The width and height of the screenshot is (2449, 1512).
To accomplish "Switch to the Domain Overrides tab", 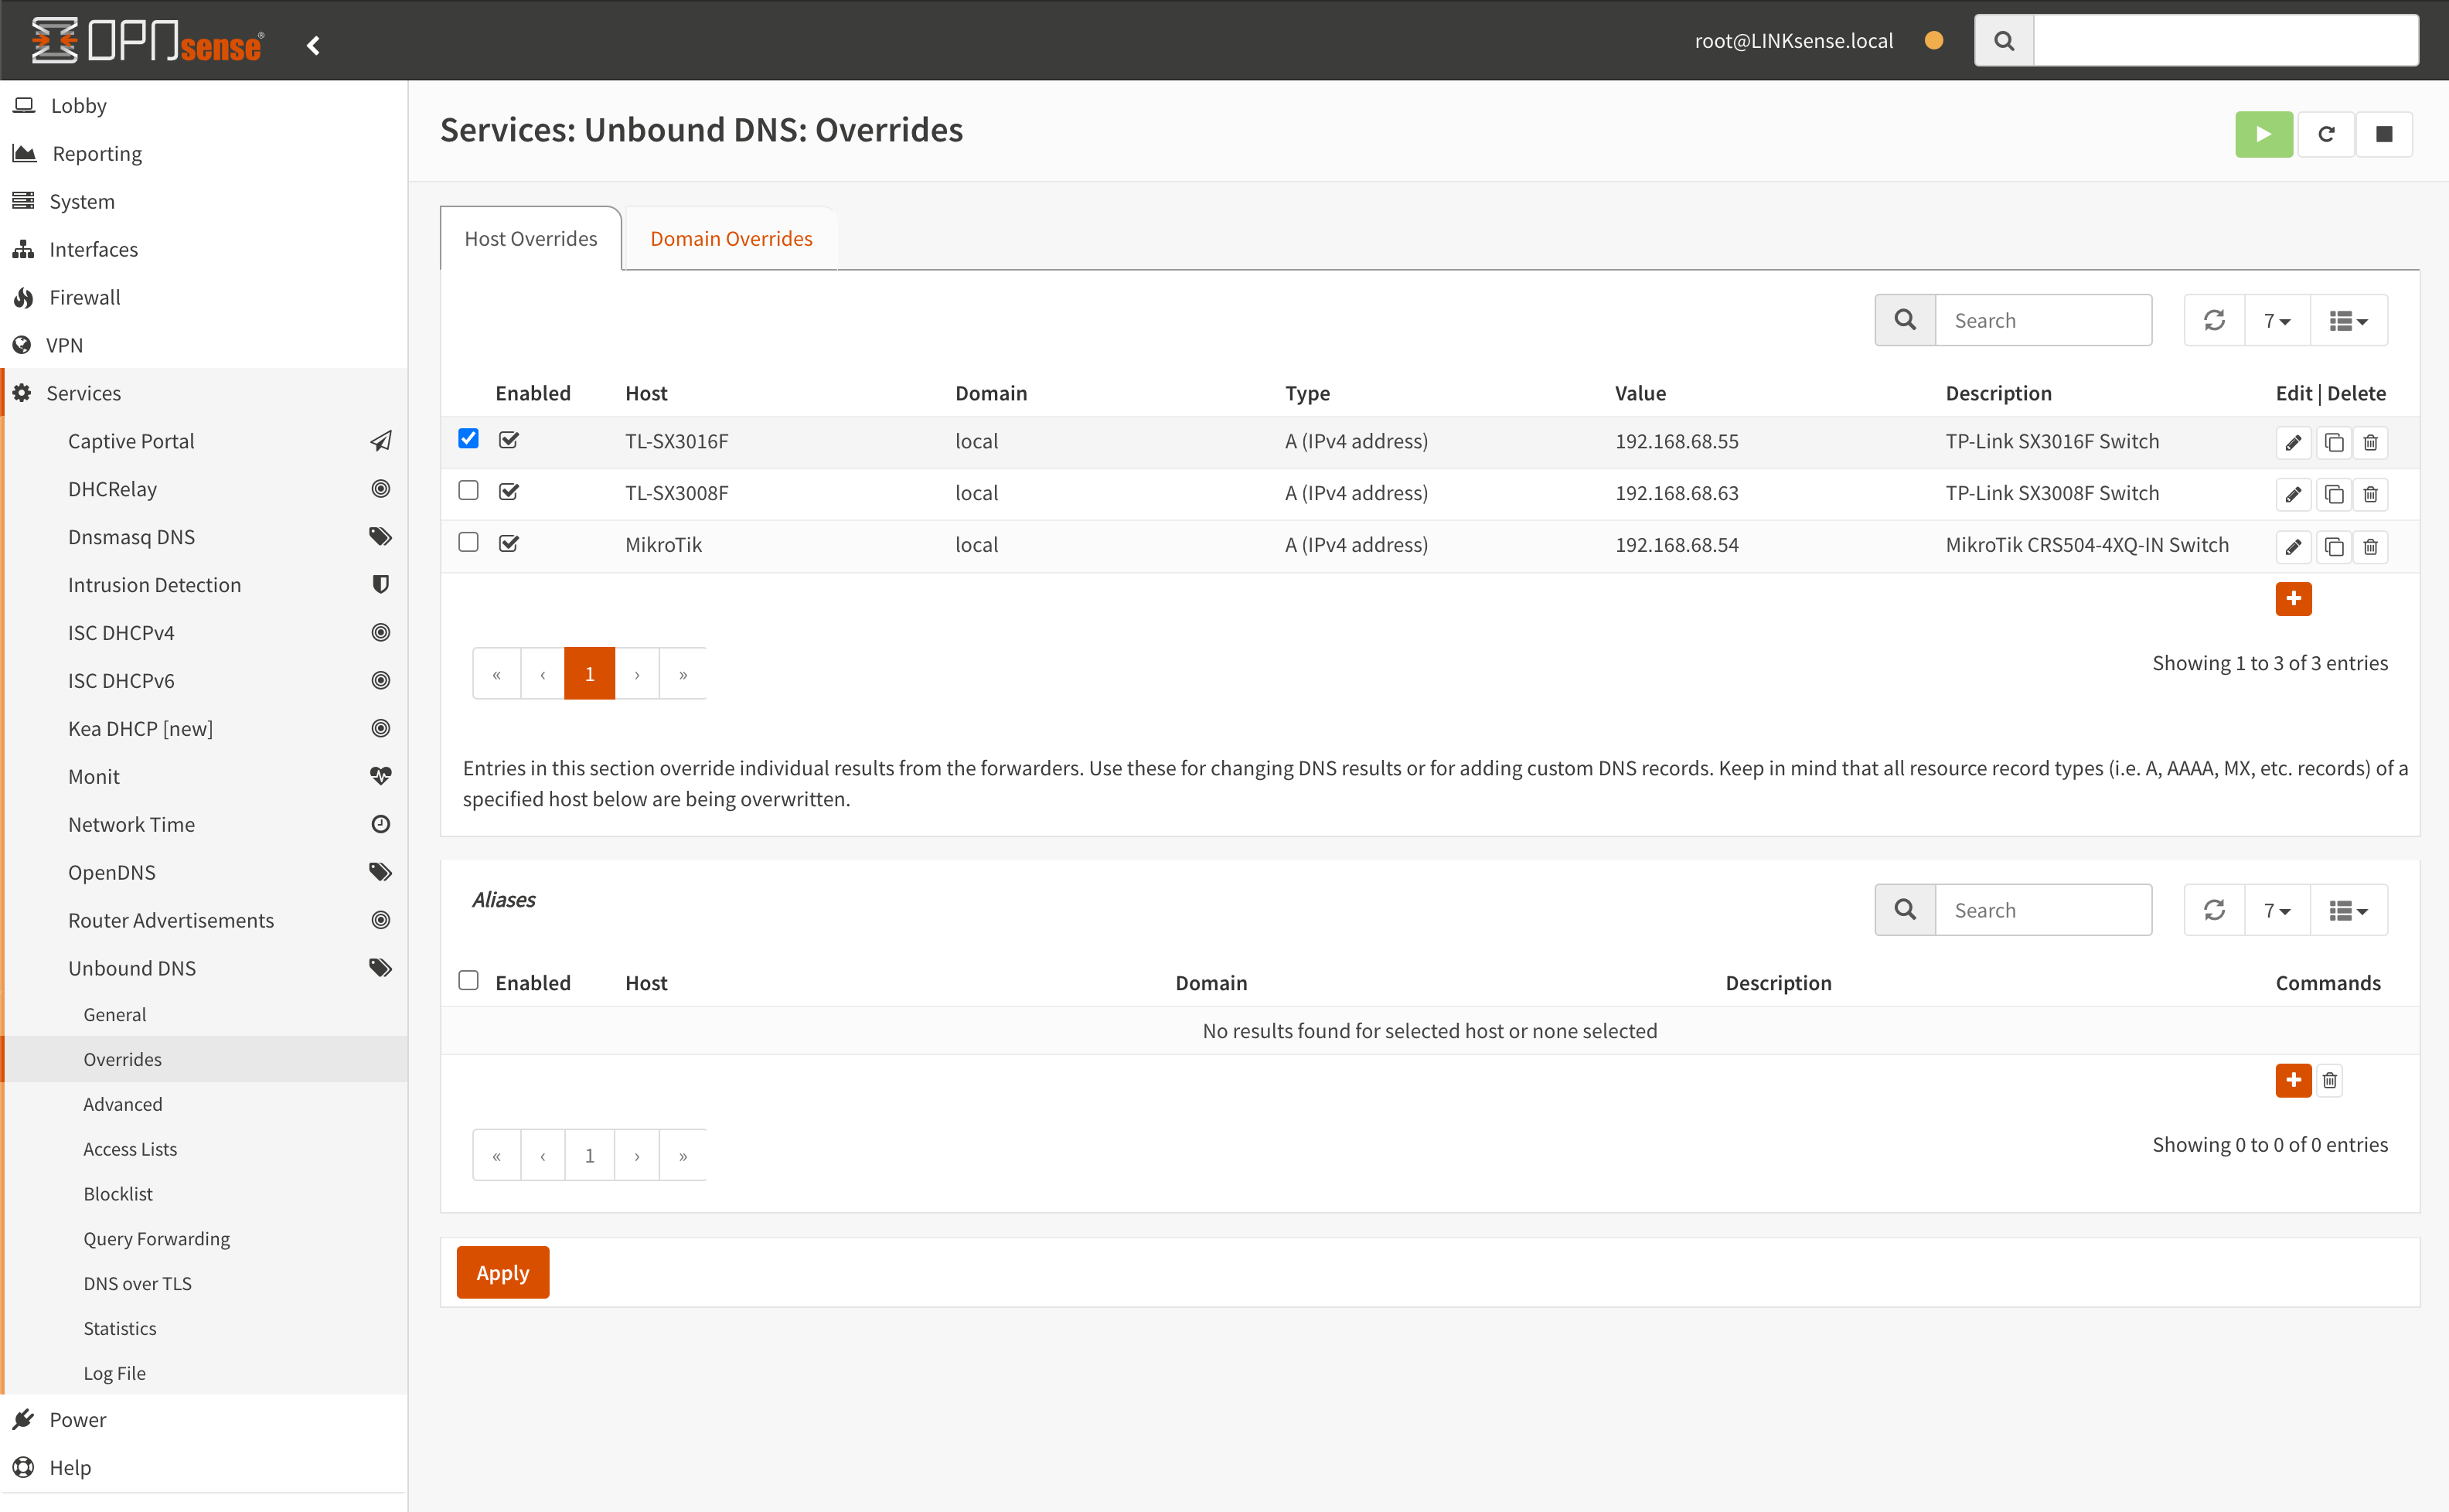I will pos(731,237).
